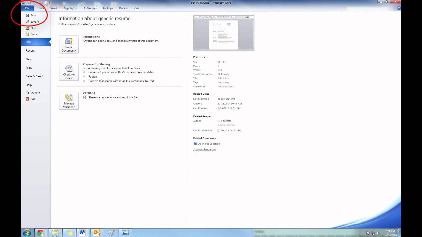Click the Created date 11/11/2014 10:43 AM
This screenshot has height=237, width=422.
tap(230, 104)
